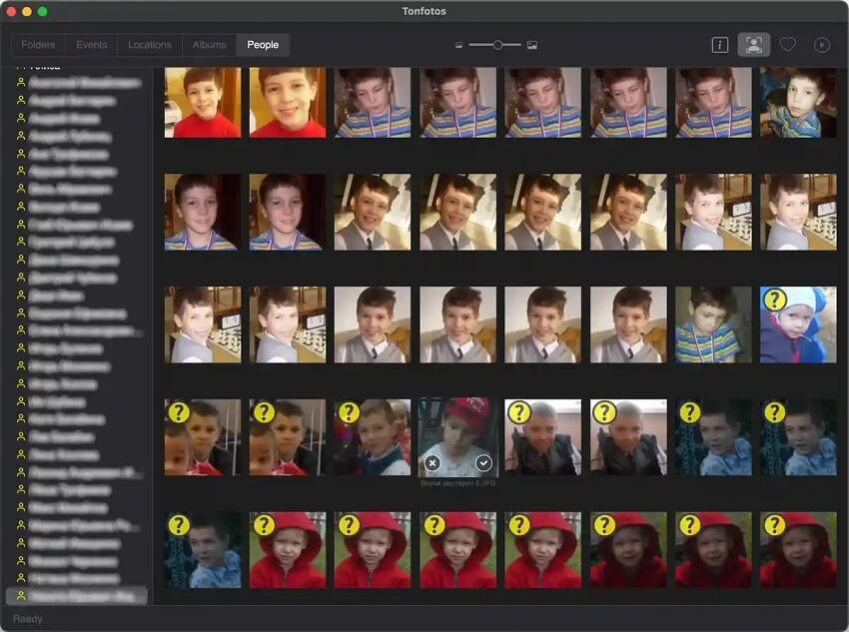
Task: Start slideshow with the play icon
Action: 822,45
